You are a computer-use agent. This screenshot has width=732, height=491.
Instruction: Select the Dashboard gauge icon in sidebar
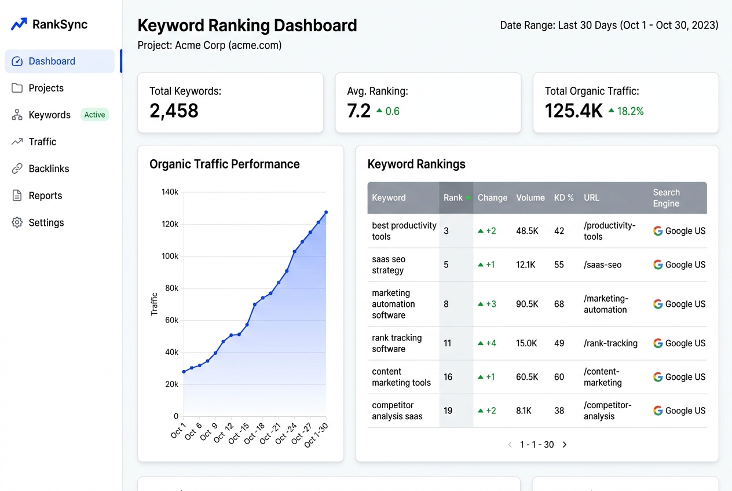[x=17, y=61]
